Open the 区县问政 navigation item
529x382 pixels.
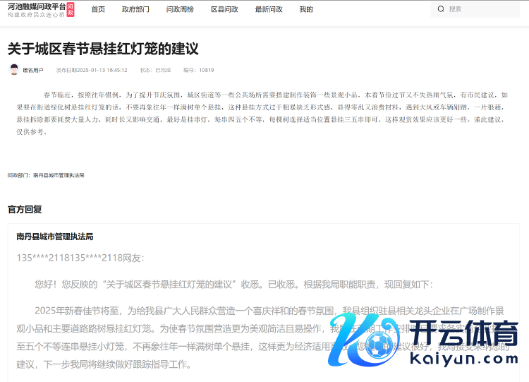224,9
